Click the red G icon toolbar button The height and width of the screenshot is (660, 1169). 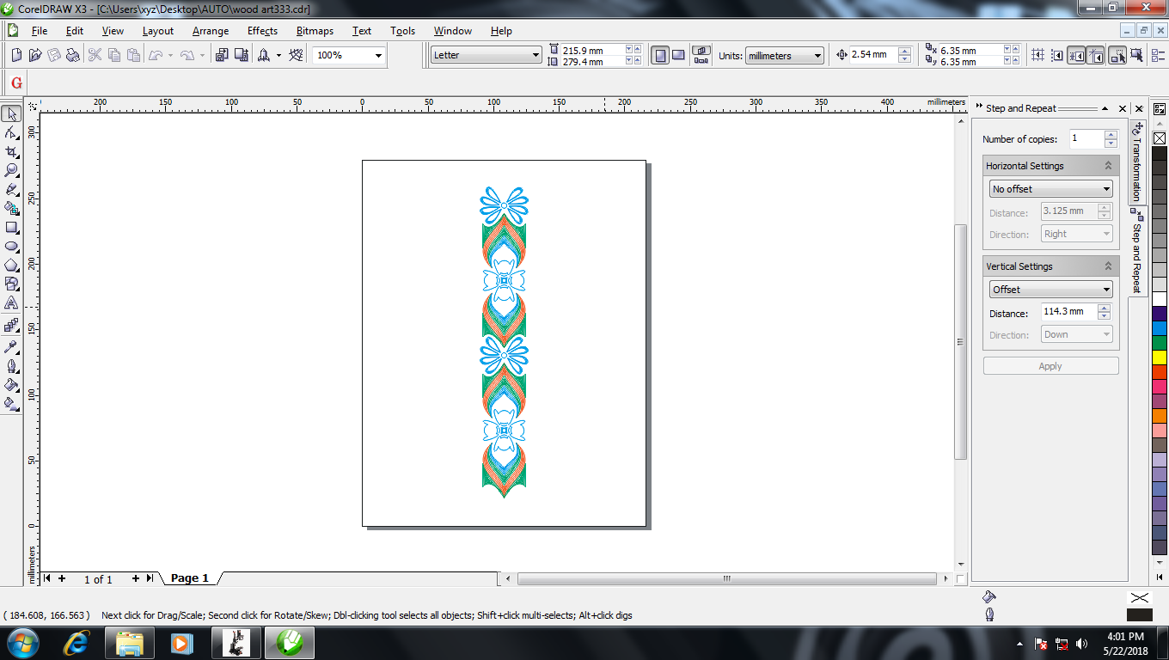point(16,83)
